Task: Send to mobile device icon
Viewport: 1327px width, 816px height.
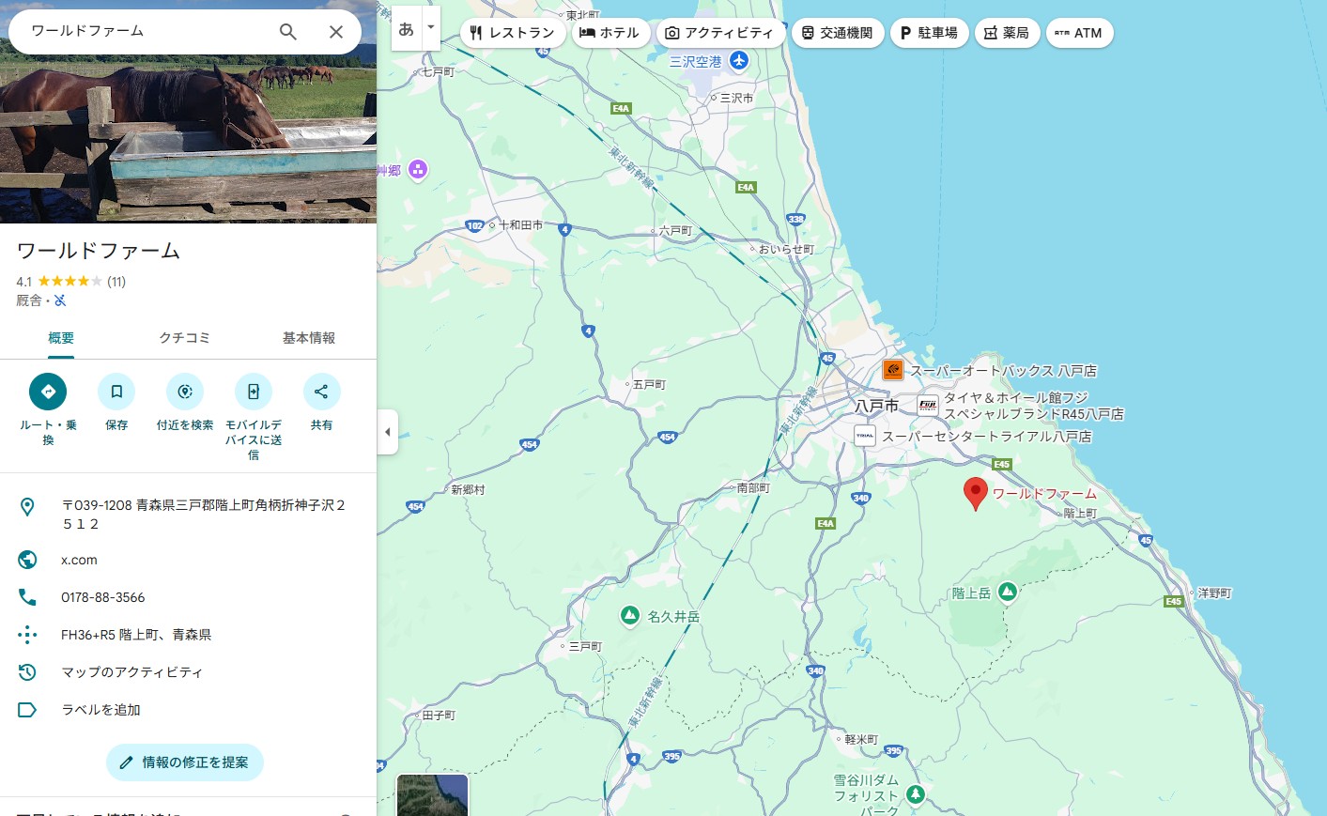Action: 254,392
